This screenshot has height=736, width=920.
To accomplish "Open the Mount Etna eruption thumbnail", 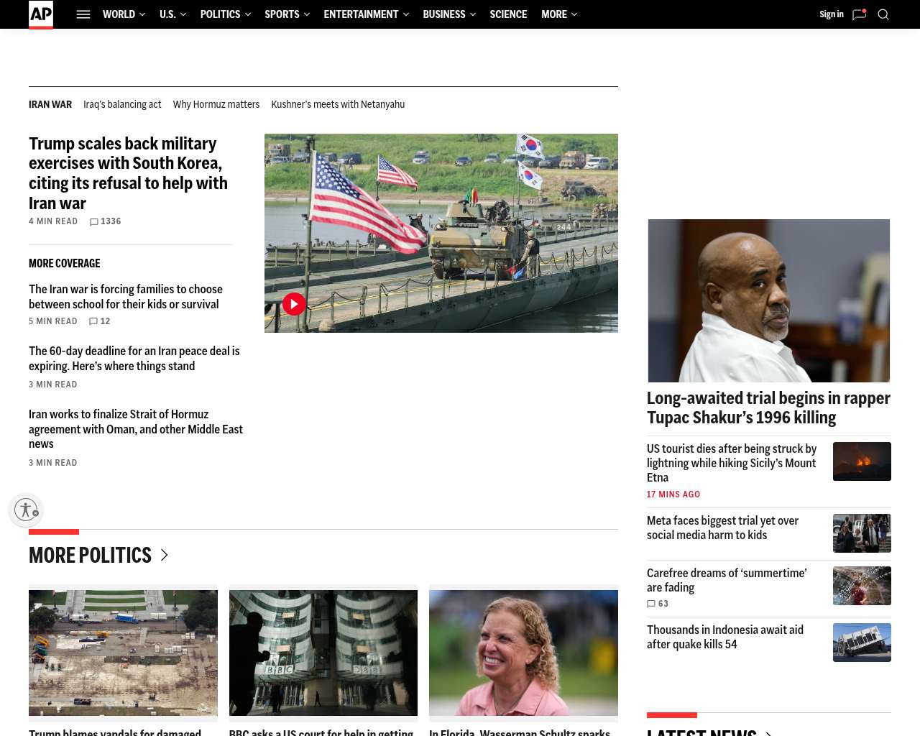I will pos(862,461).
